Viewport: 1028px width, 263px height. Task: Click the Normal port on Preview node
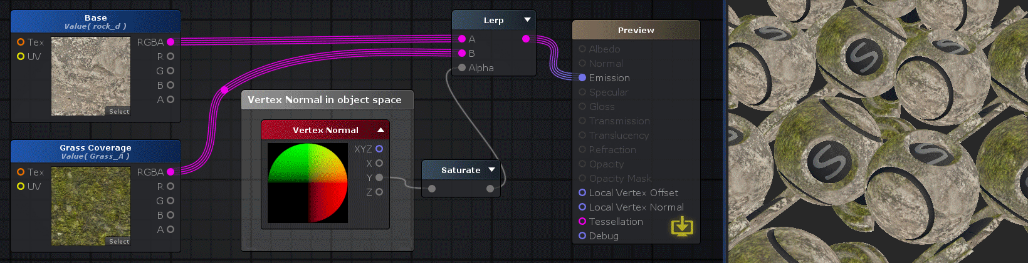(x=582, y=63)
